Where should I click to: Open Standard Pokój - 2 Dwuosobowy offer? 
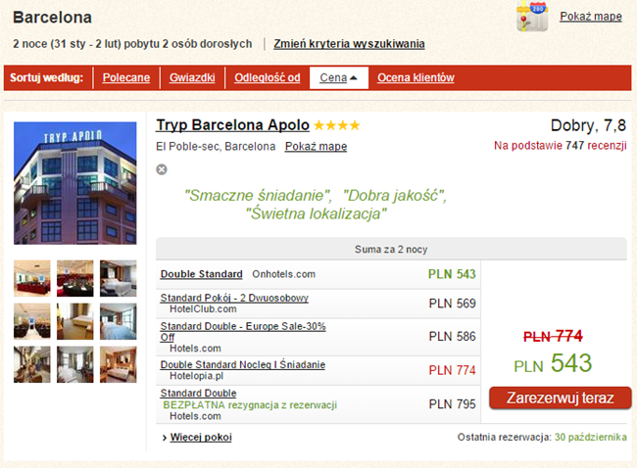pyautogui.click(x=234, y=298)
